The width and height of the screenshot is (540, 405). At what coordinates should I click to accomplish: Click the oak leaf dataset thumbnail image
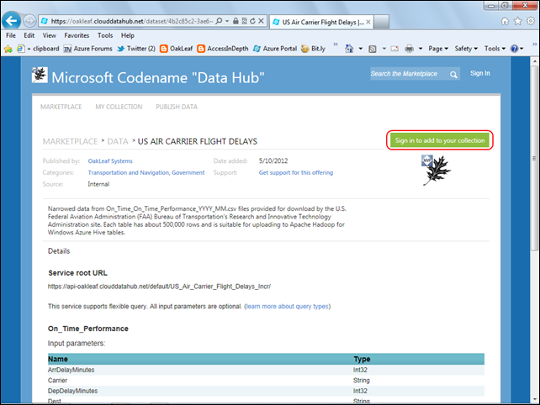coord(437,171)
